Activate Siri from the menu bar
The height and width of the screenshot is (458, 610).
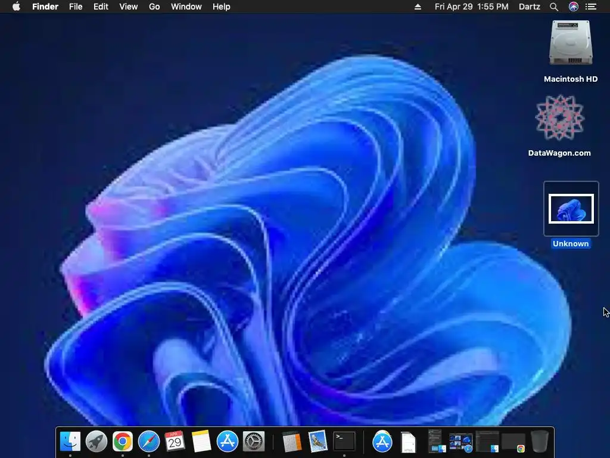[574, 7]
